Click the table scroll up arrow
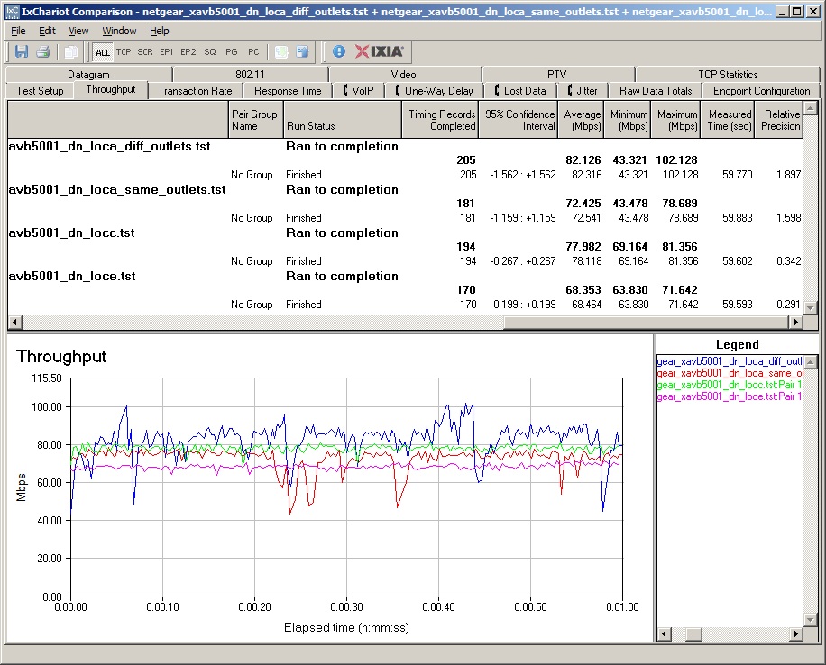 (810, 108)
